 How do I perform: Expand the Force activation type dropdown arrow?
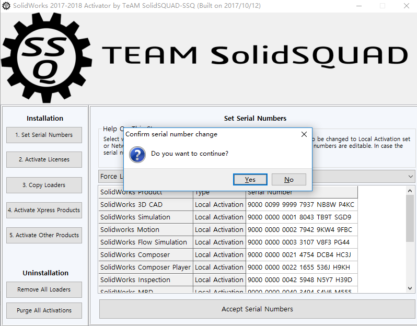(410, 176)
